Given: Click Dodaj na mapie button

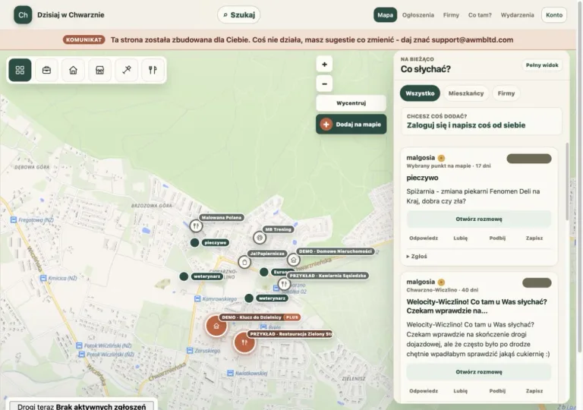Looking at the screenshot, I should coord(351,125).
